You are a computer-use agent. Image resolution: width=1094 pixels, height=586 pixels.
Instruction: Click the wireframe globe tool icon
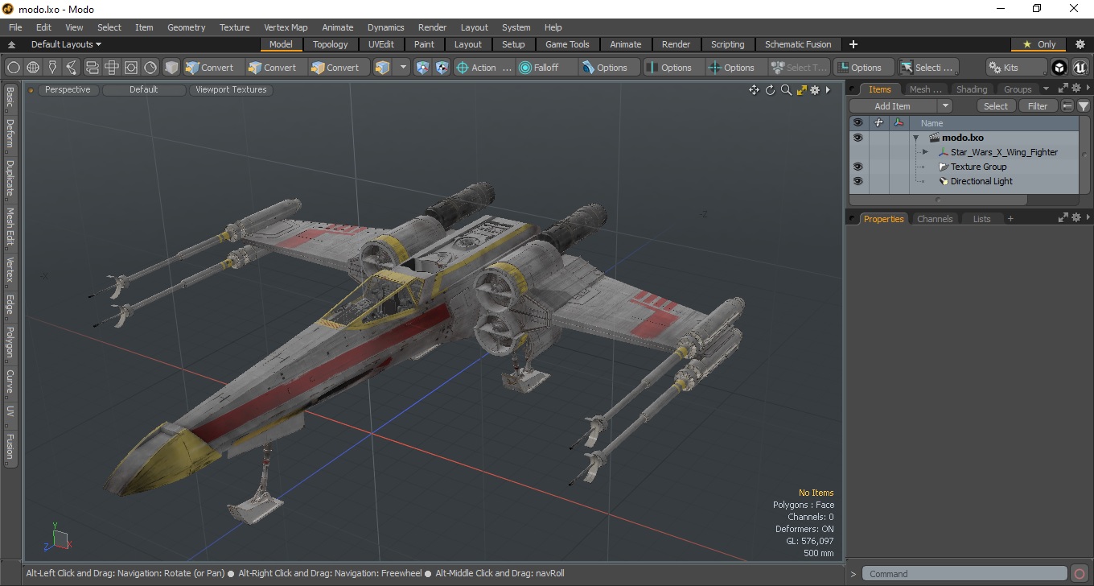pyautogui.click(x=33, y=68)
